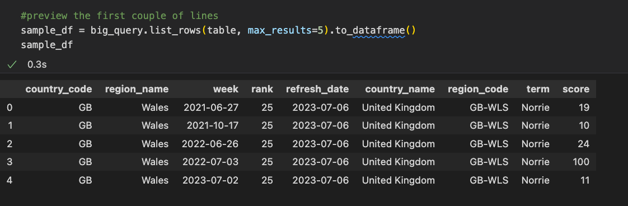Select the region_name column header
Image resolution: width=628 pixels, height=206 pixels.
click(137, 89)
